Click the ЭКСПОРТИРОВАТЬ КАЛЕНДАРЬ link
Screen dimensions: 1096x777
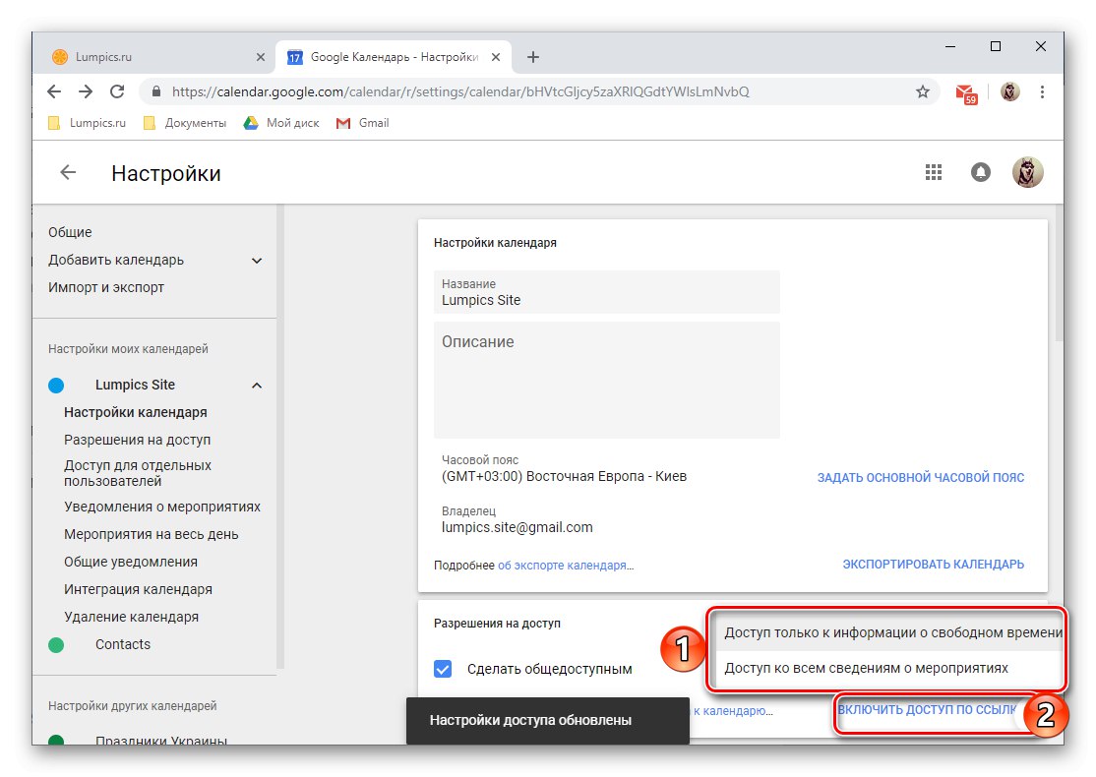click(932, 564)
